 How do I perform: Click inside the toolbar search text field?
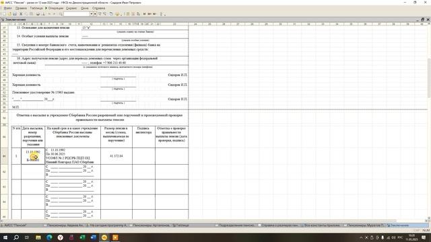[x=77, y=13]
